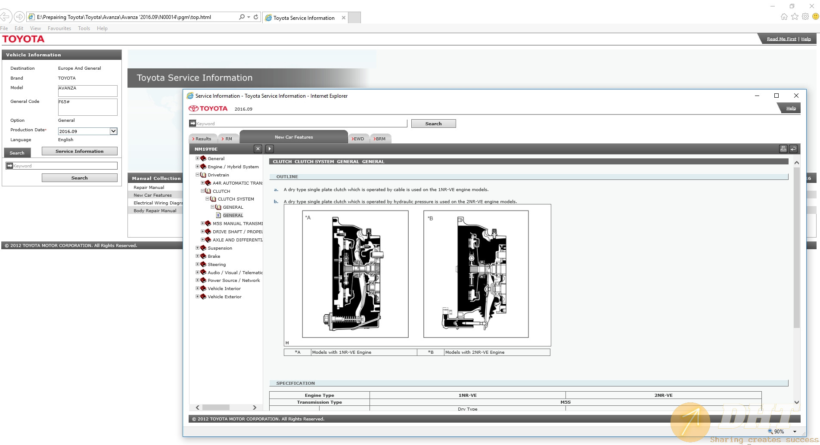The height and width of the screenshot is (445, 820).
Task: Click the GENERAL document page icon
Action: (x=218, y=215)
